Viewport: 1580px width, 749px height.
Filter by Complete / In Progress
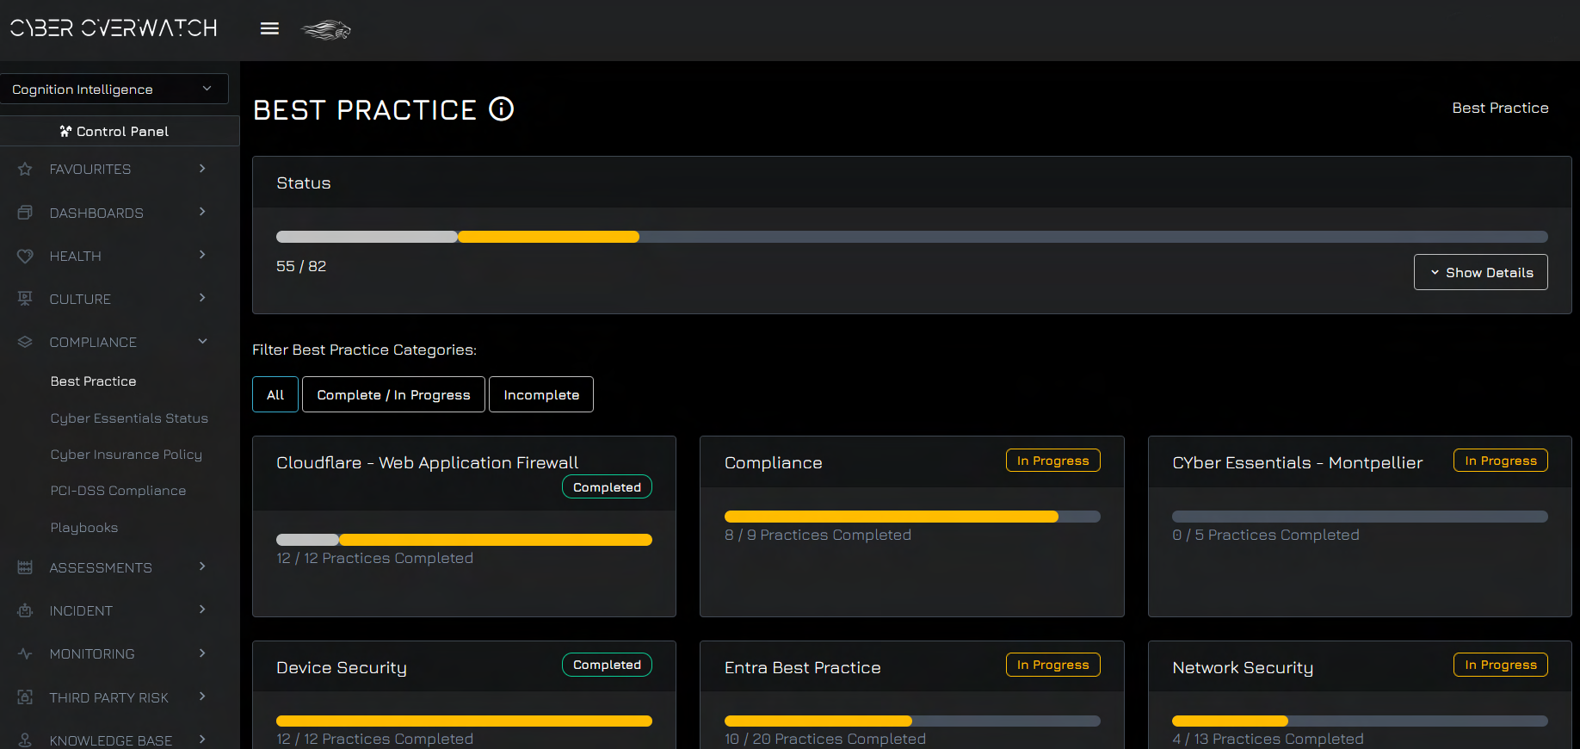(x=393, y=394)
